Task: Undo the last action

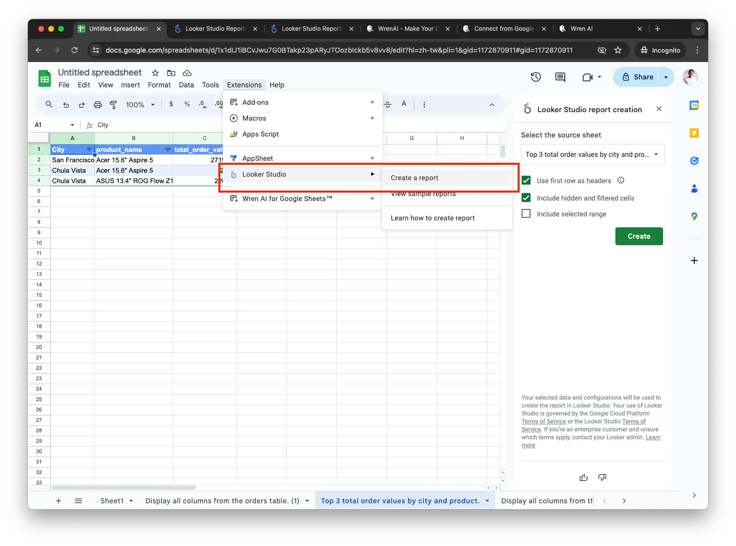Action: (66, 105)
